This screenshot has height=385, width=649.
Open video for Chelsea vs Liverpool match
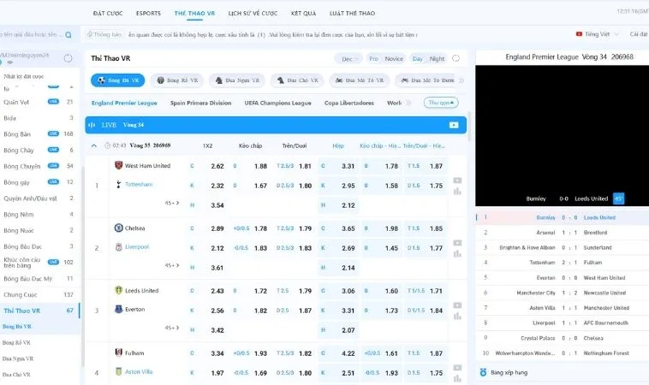[x=457, y=243]
